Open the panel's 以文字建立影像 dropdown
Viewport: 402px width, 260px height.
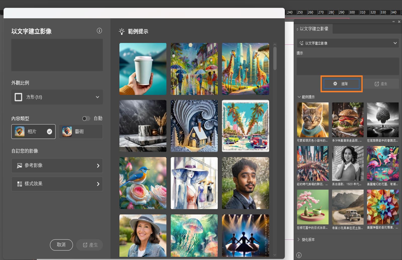pos(348,43)
